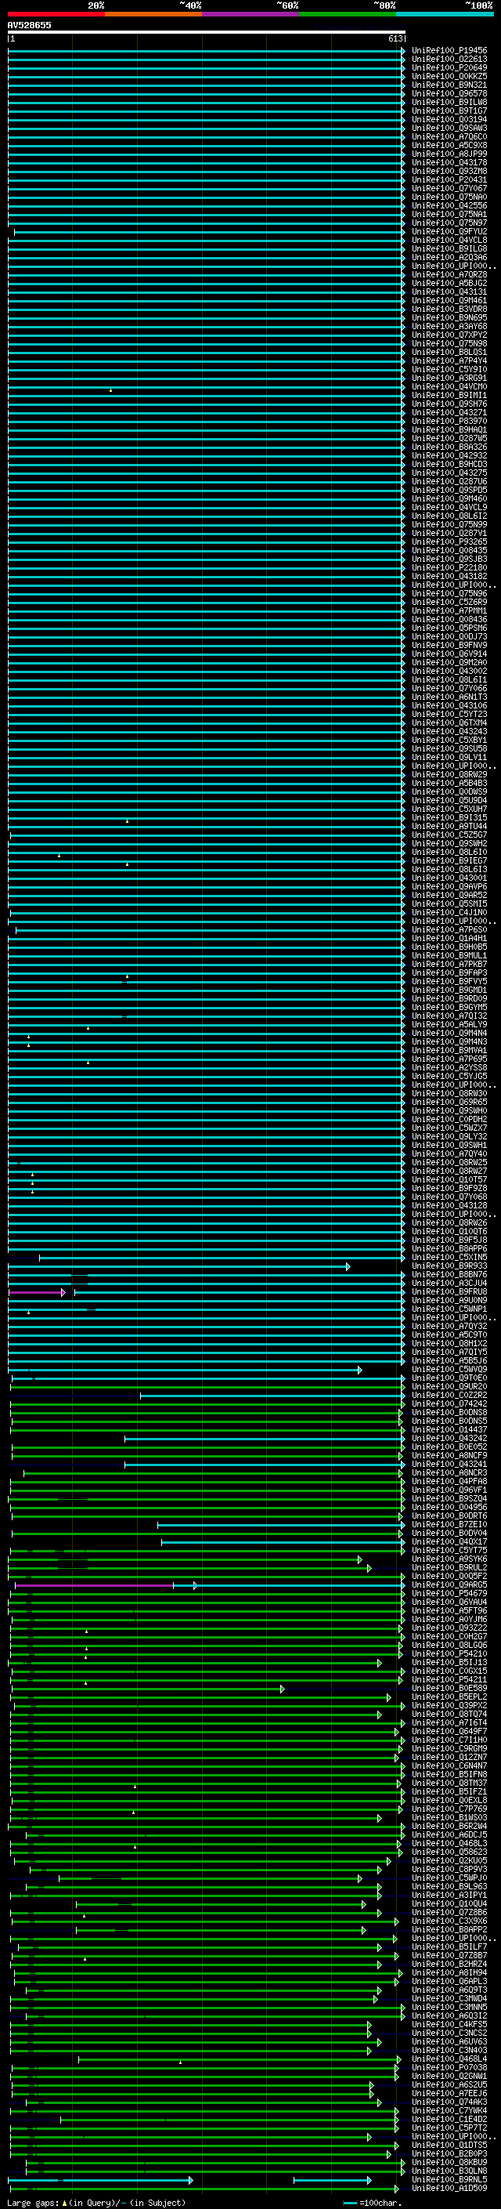Screen dimensions: 501x2209
Task: Select label UniRef100_A3CJU4
Action: [x=449, y=1283]
